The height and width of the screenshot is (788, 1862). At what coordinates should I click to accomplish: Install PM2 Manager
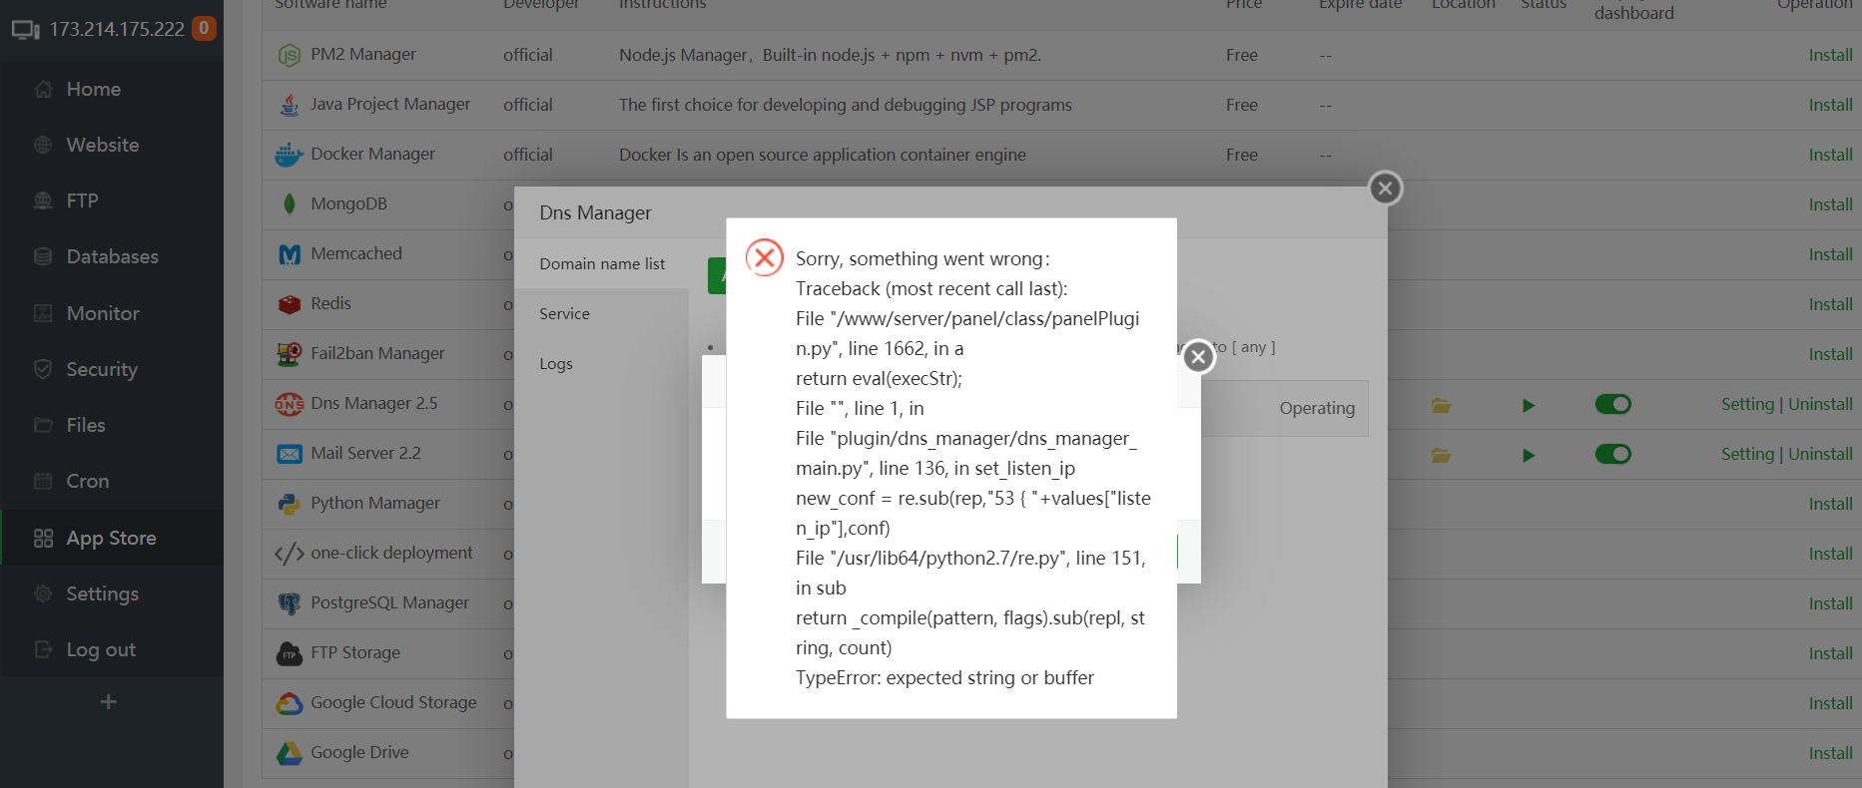pyautogui.click(x=1830, y=55)
